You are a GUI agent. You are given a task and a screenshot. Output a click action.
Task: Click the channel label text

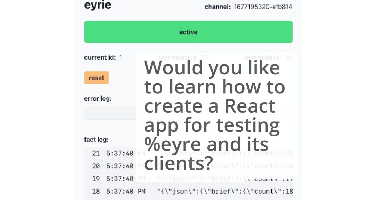click(x=217, y=6)
